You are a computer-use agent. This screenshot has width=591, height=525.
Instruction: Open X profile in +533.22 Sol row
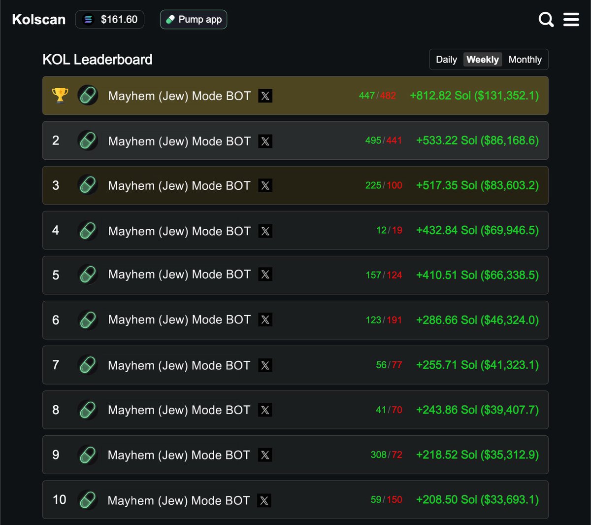coord(265,141)
